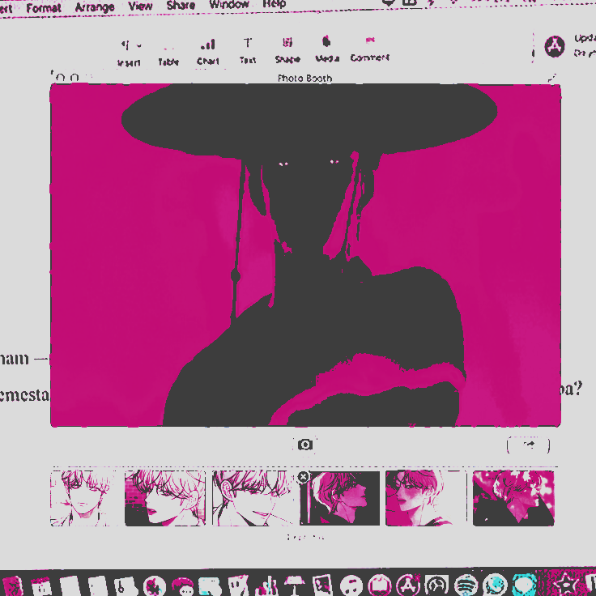The width and height of the screenshot is (596, 596).
Task: Open the View menu
Action: (x=140, y=6)
